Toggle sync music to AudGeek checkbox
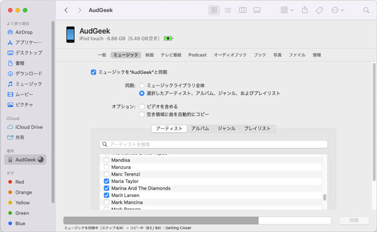The width and height of the screenshot is (377, 232). 94,72
